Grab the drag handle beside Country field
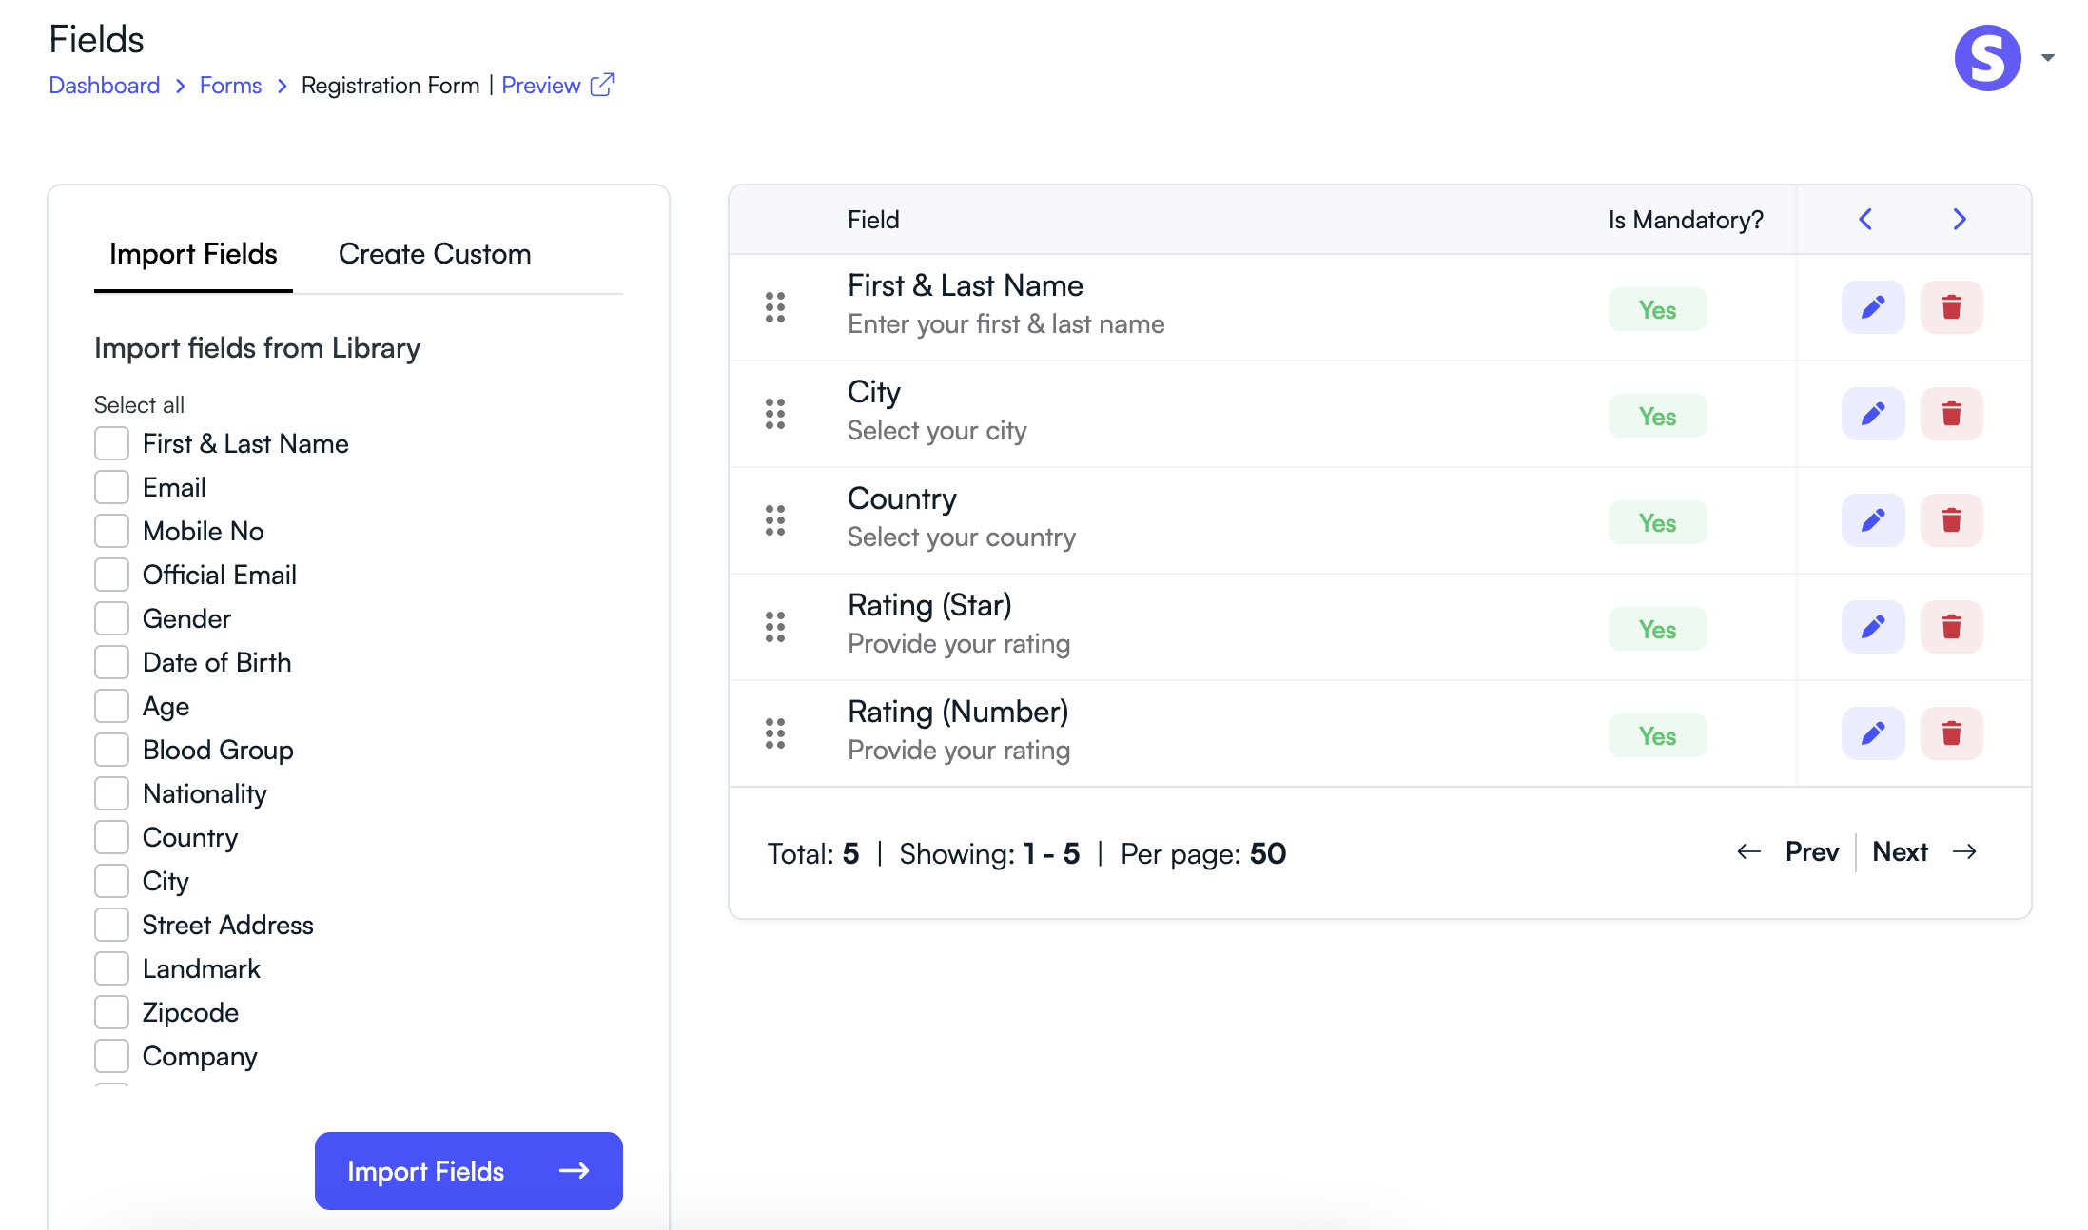This screenshot has width=2088, height=1230. click(x=773, y=520)
